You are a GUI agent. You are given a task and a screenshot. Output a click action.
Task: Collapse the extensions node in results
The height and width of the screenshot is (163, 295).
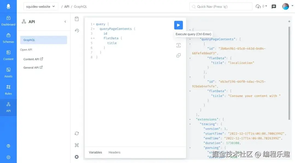point(190,119)
